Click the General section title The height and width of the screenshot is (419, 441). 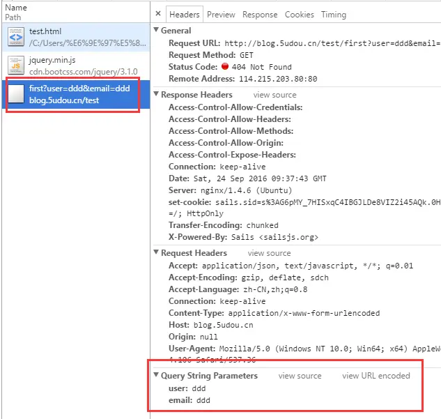pyautogui.click(x=176, y=31)
